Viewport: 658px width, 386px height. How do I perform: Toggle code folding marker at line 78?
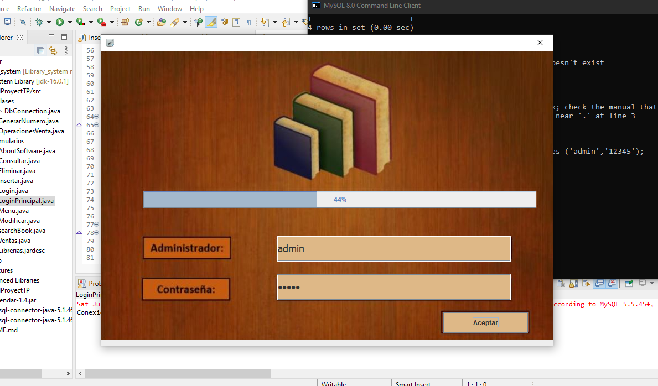[96, 232]
